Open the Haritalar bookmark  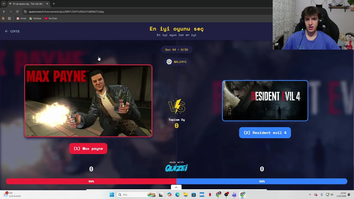pos(35,18)
